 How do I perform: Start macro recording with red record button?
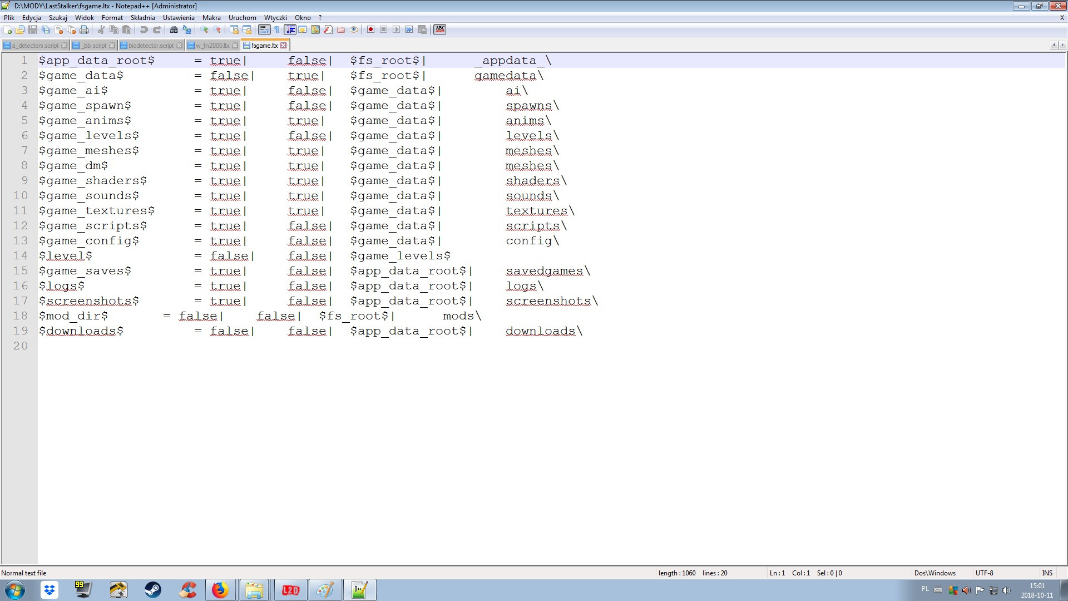click(370, 29)
